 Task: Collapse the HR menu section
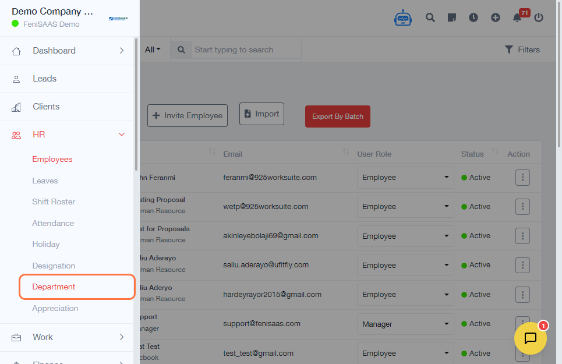coord(122,135)
